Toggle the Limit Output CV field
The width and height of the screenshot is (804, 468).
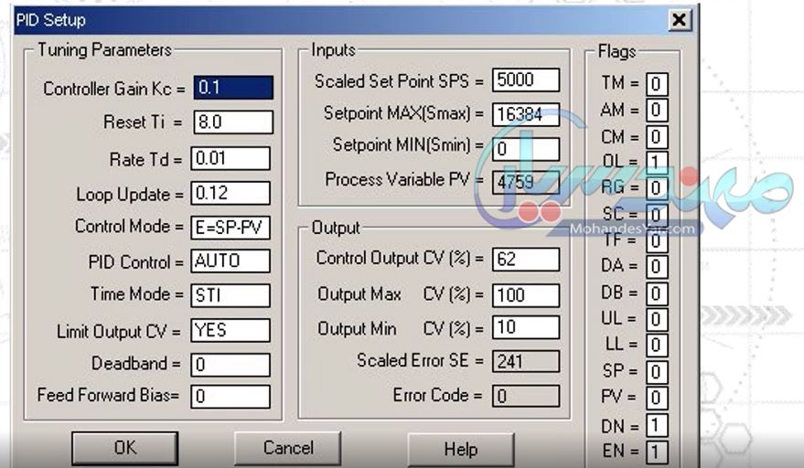(230, 330)
